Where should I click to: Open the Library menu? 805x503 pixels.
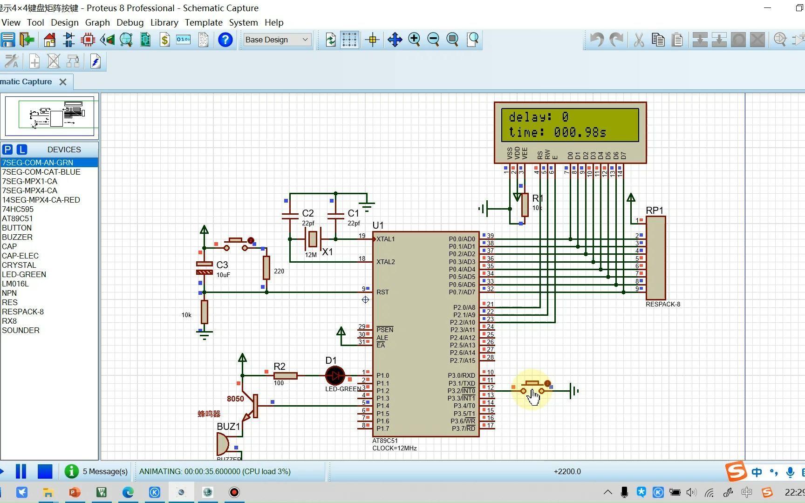tap(164, 22)
